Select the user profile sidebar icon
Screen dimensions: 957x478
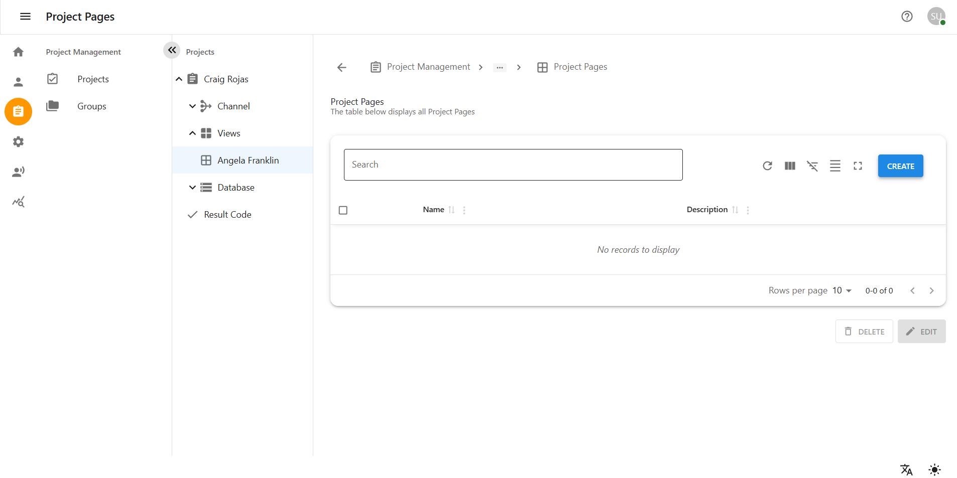click(18, 82)
